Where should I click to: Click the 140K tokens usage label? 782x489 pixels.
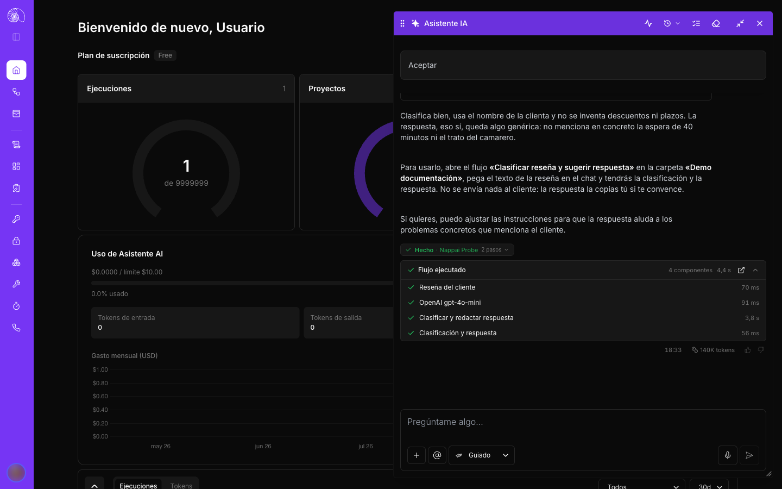[713, 350]
